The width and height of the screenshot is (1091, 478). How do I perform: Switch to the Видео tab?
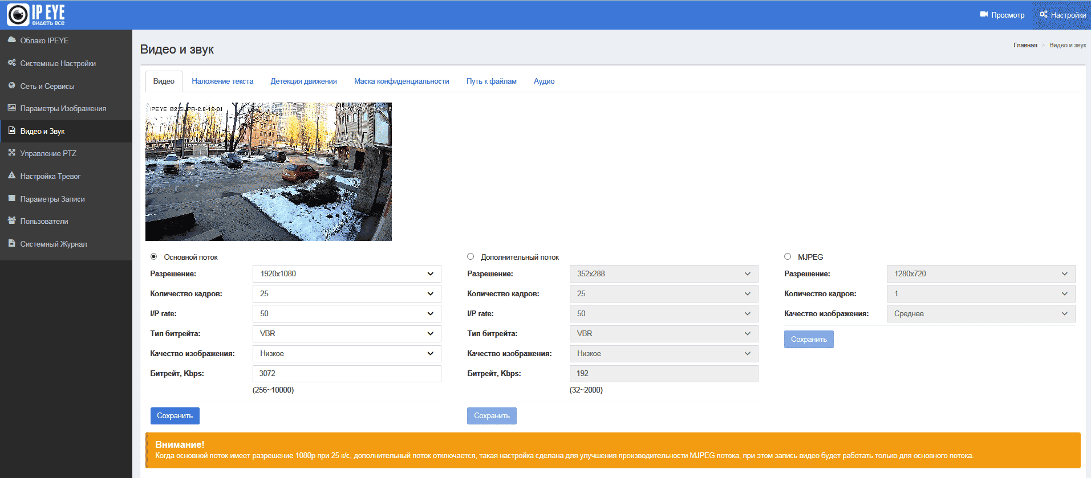(x=164, y=81)
